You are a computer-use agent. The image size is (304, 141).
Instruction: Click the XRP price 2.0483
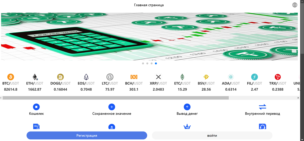coord(158,89)
